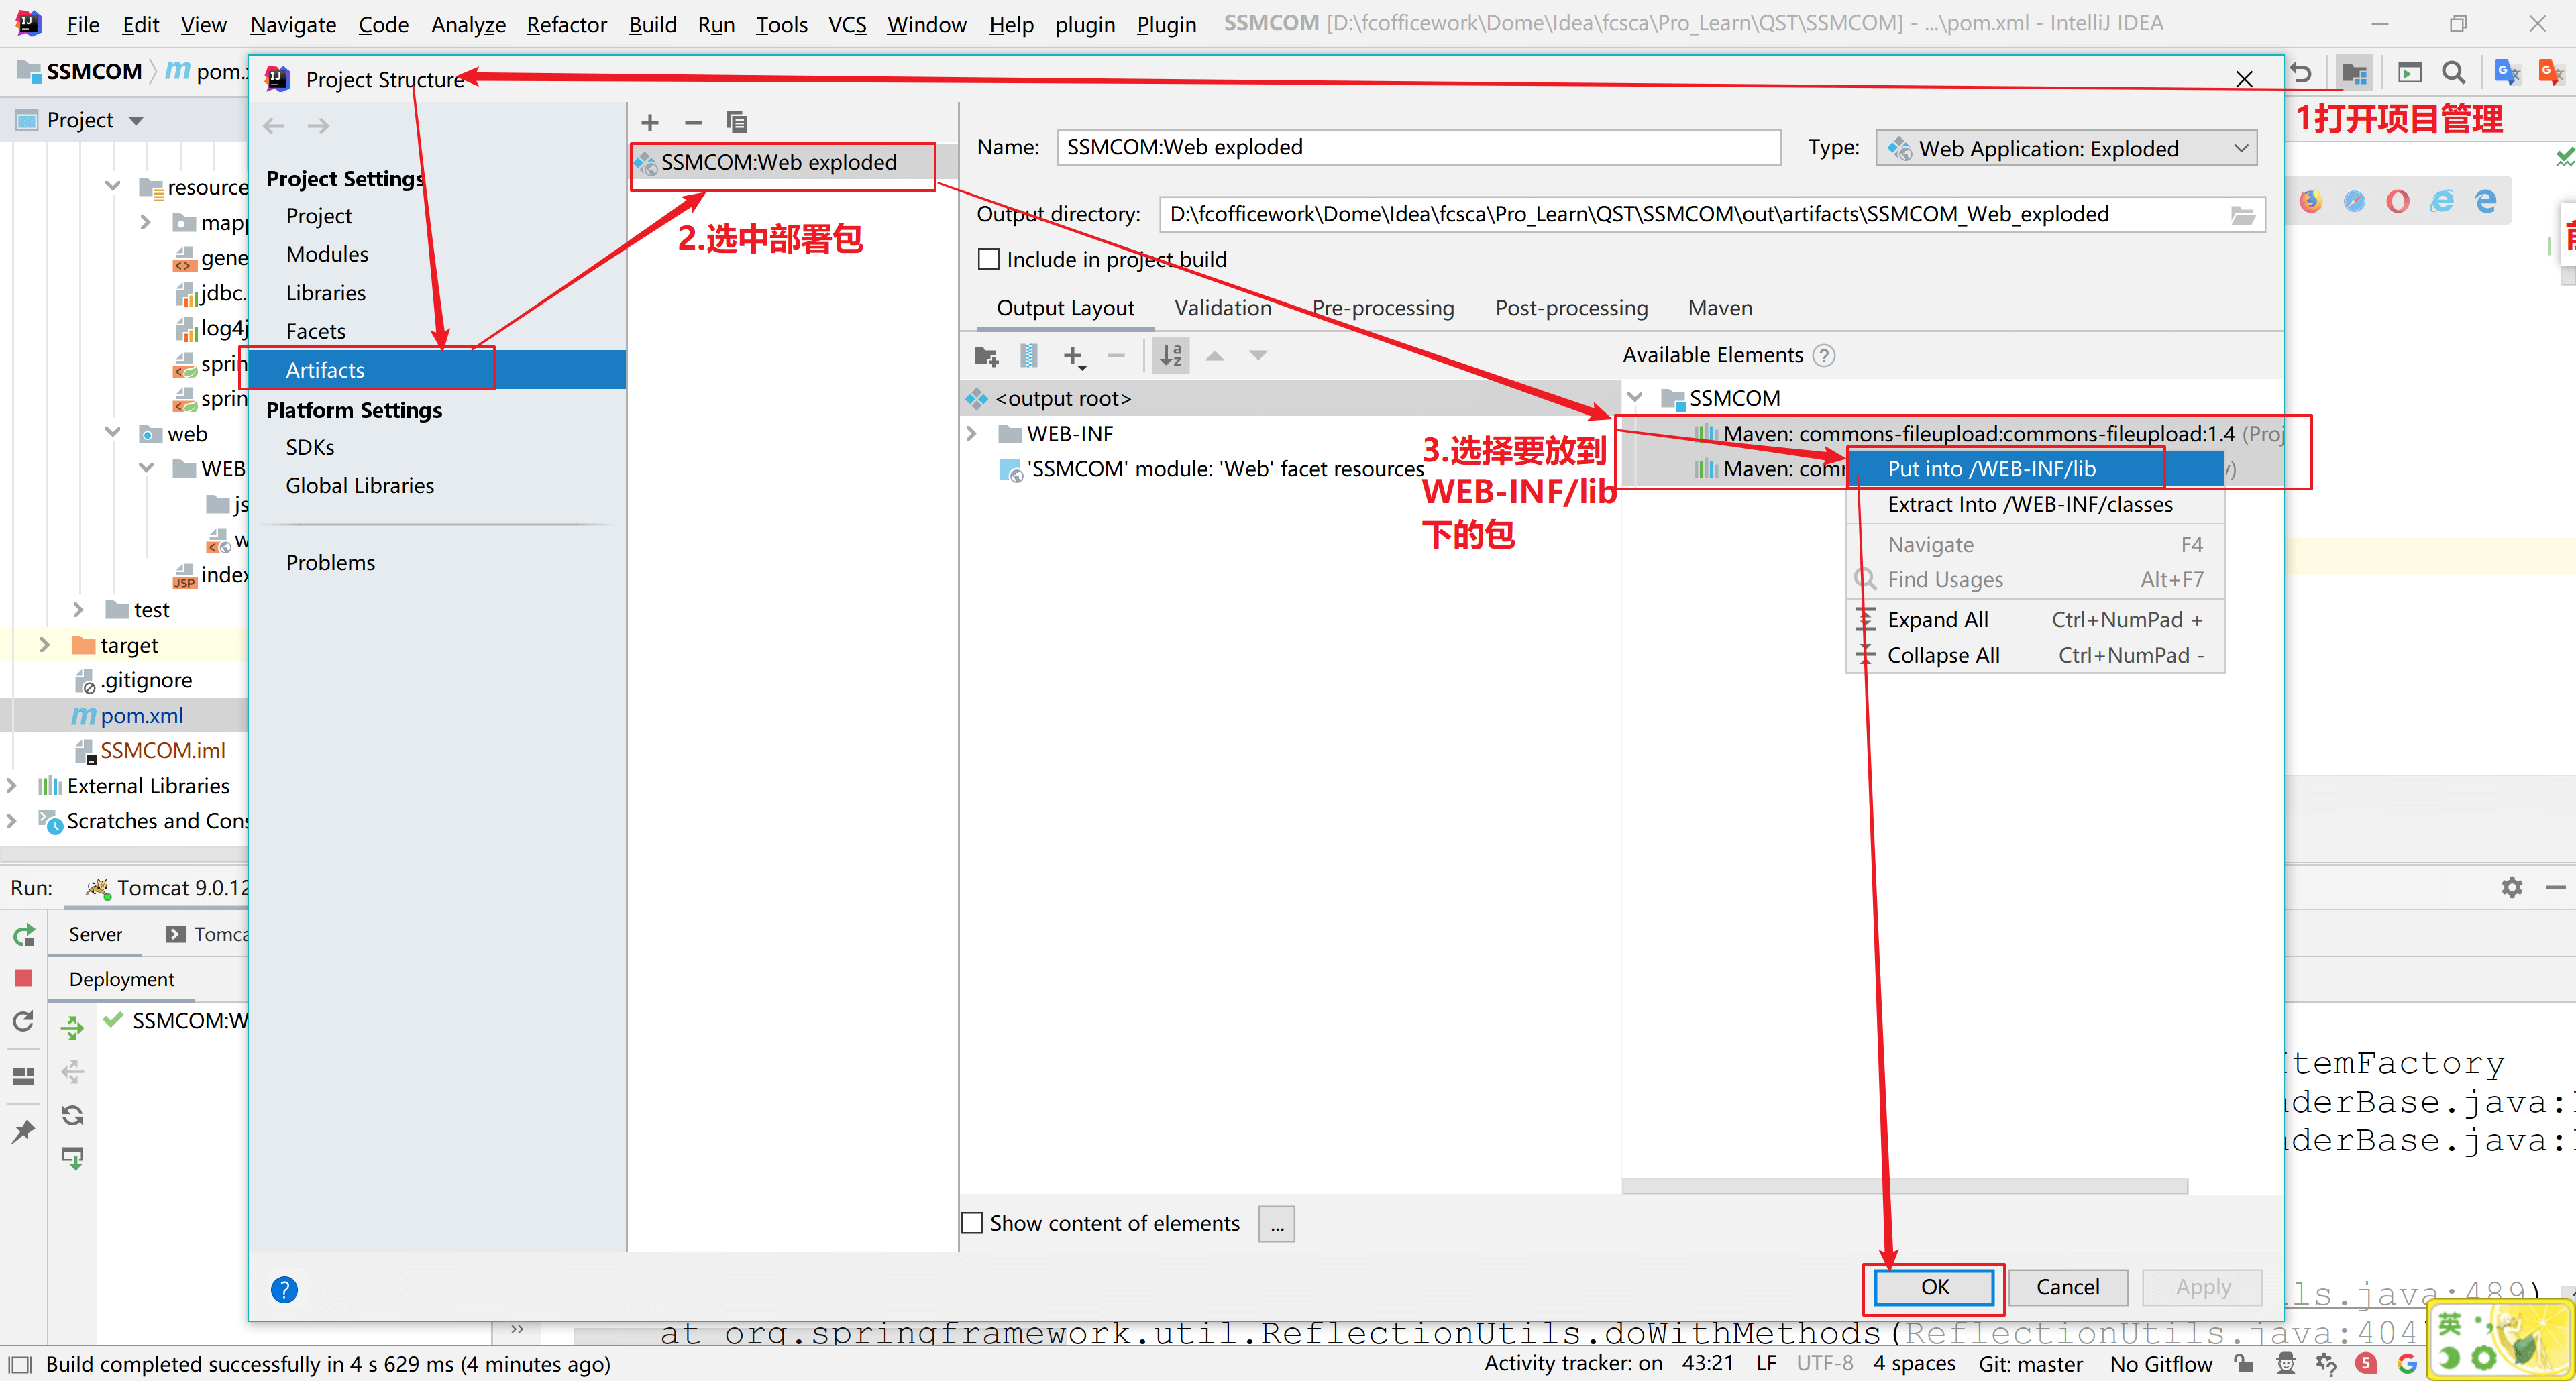
Task: Click the rerun Tomcat green arrow icon
Action: tap(24, 934)
